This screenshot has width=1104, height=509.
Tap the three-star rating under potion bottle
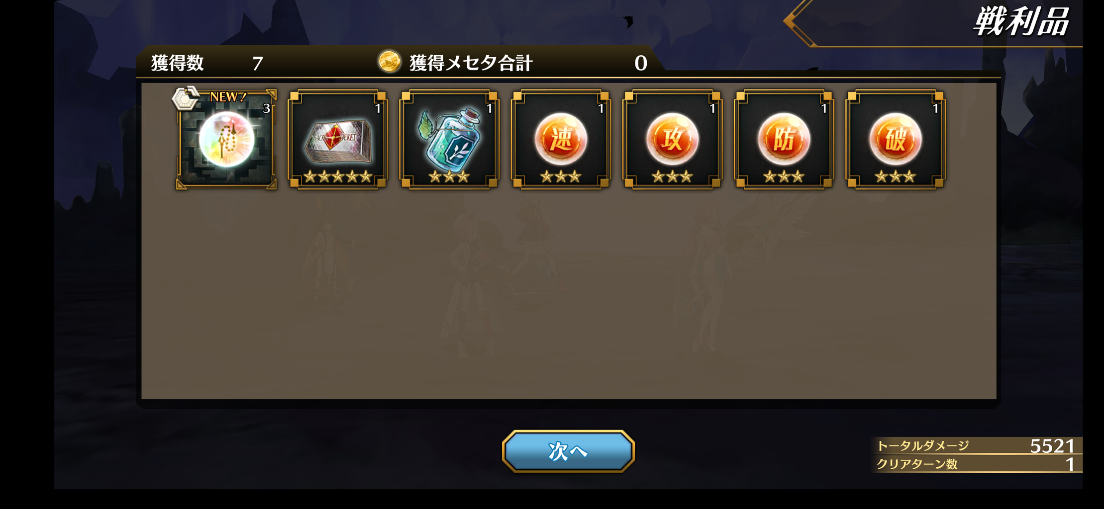coord(449,176)
